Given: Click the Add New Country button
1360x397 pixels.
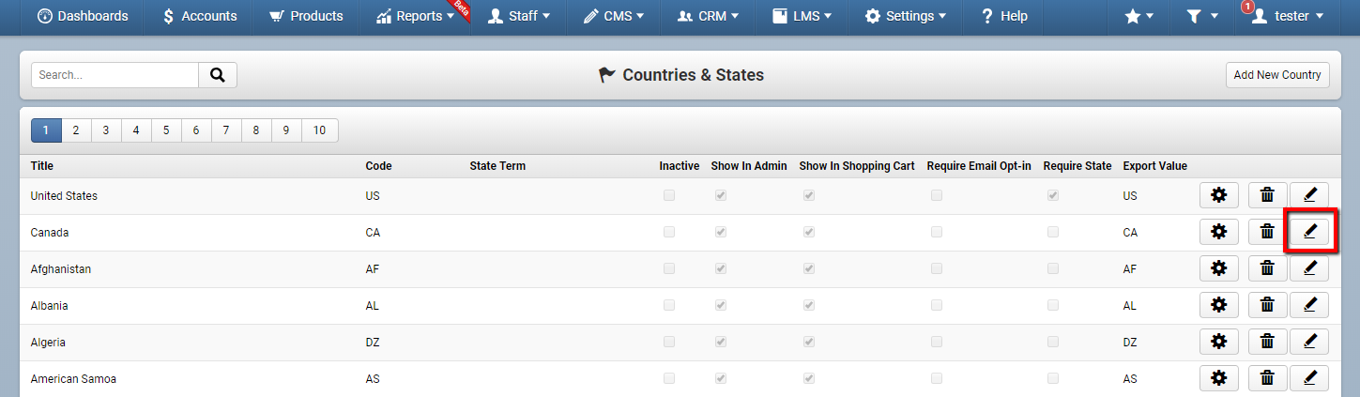Looking at the screenshot, I should point(1276,75).
